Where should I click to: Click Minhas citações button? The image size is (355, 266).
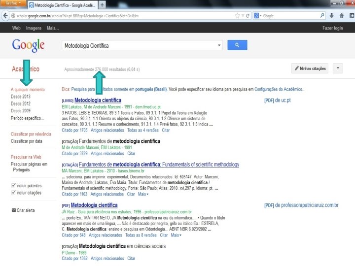(310, 68)
